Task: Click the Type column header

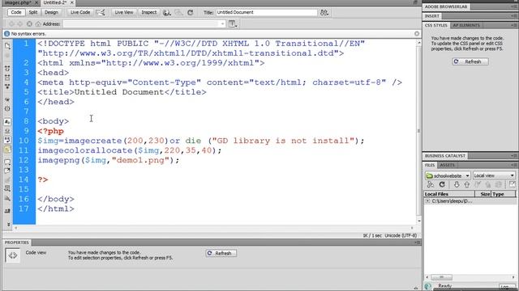Action: (504, 194)
